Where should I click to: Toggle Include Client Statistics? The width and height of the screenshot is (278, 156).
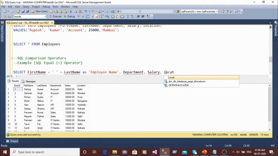pos(107,16)
